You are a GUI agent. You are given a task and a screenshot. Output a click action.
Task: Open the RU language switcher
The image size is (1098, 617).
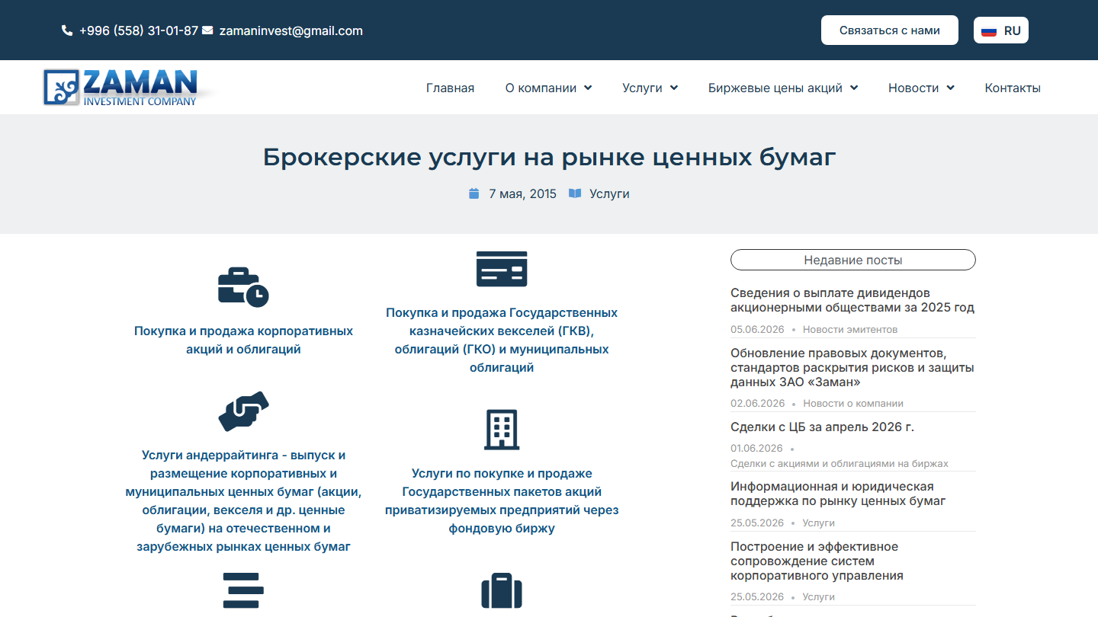[1001, 30]
